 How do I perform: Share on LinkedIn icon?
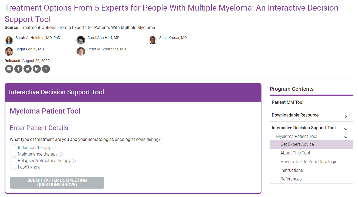point(37,69)
